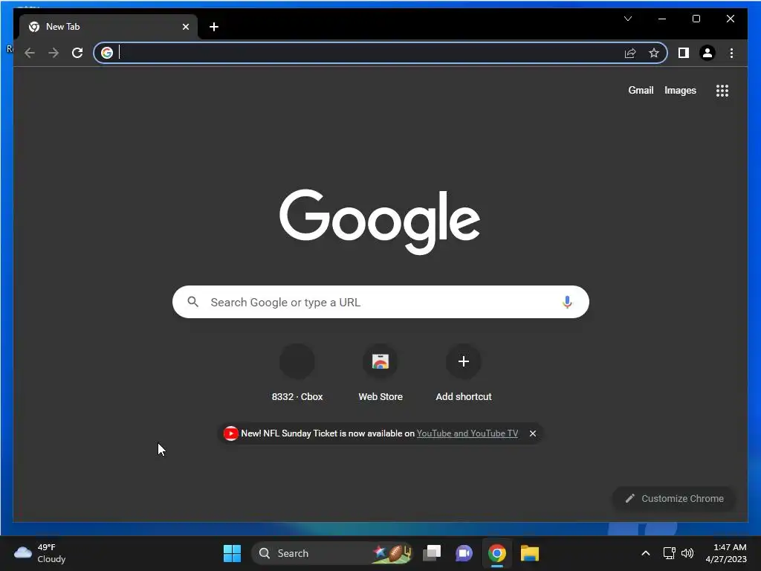Click the Google site icon in address bar

point(107,53)
